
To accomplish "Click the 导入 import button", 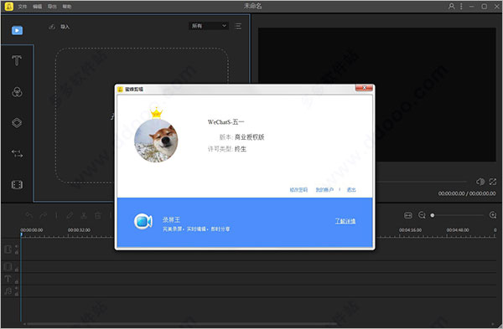I will pyautogui.click(x=60, y=27).
